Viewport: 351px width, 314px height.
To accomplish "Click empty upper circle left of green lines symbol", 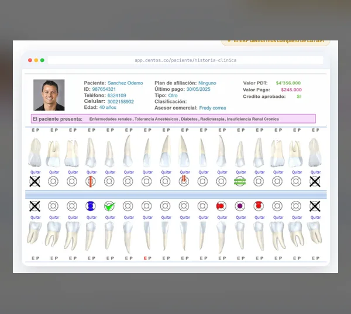I will click(x=221, y=182).
